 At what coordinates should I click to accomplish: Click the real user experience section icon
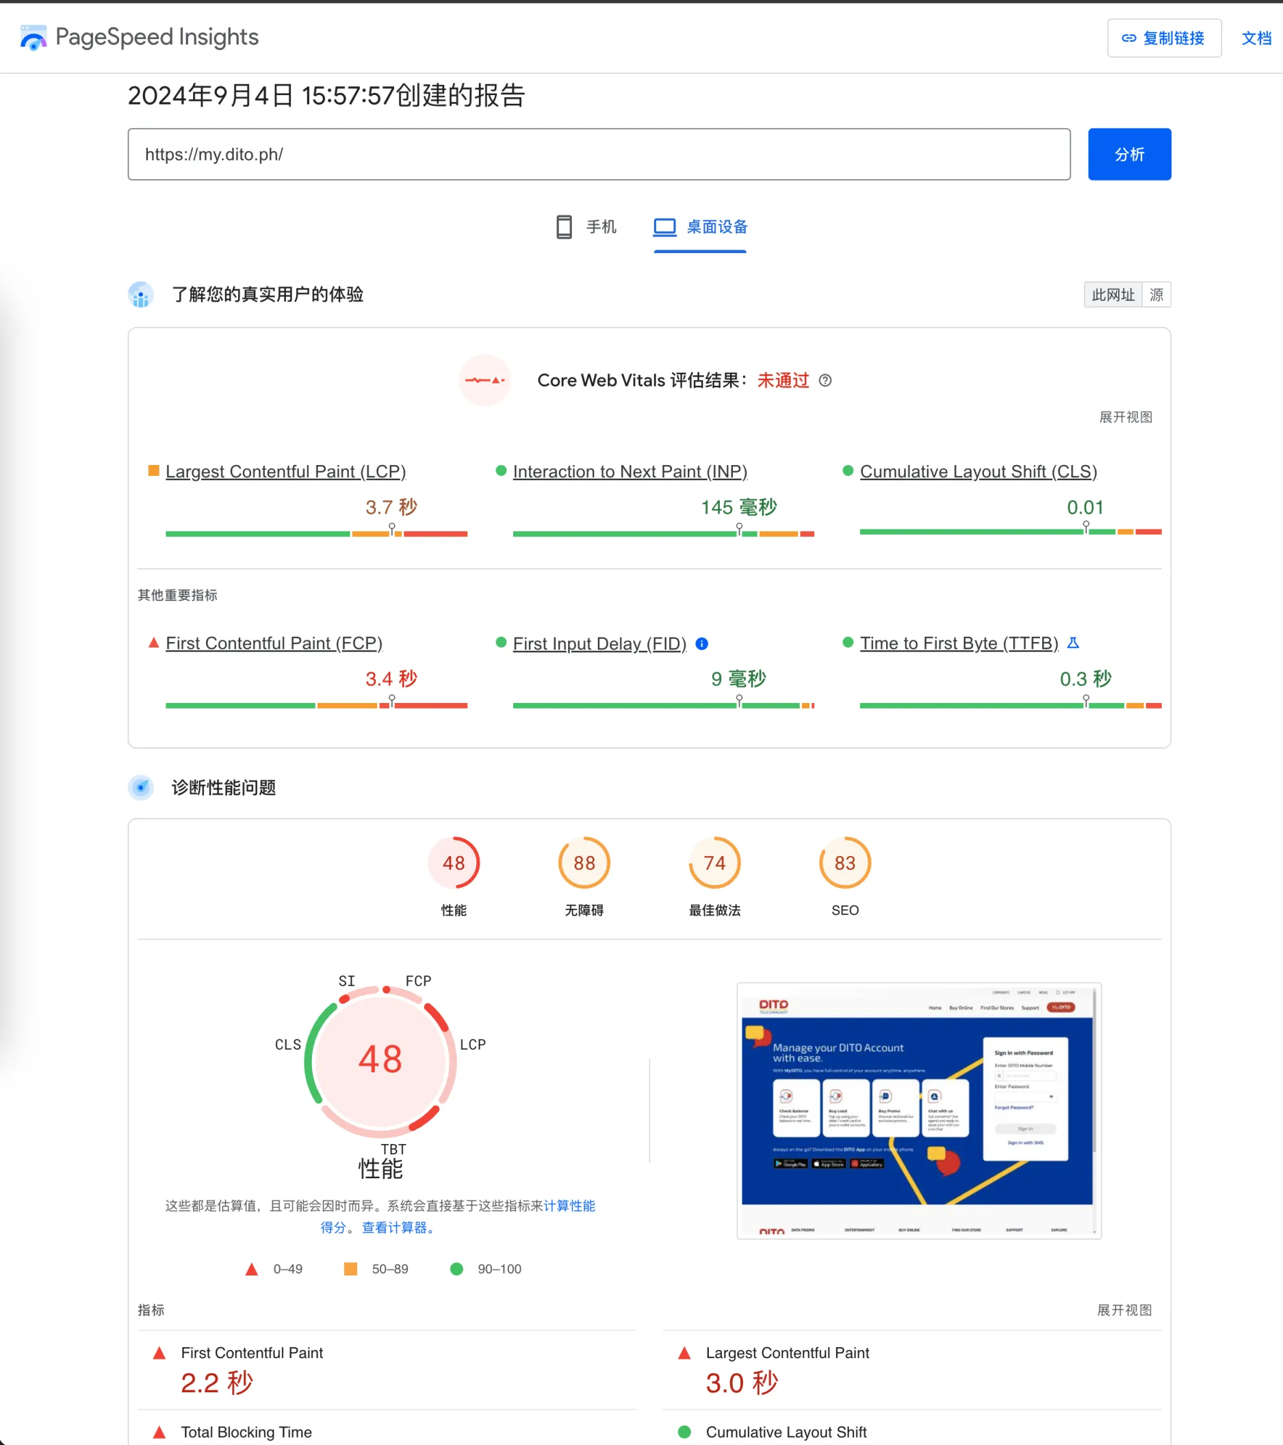click(x=141, y=295)
